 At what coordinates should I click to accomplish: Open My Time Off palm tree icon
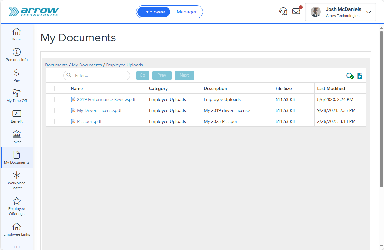pos(17,93)
